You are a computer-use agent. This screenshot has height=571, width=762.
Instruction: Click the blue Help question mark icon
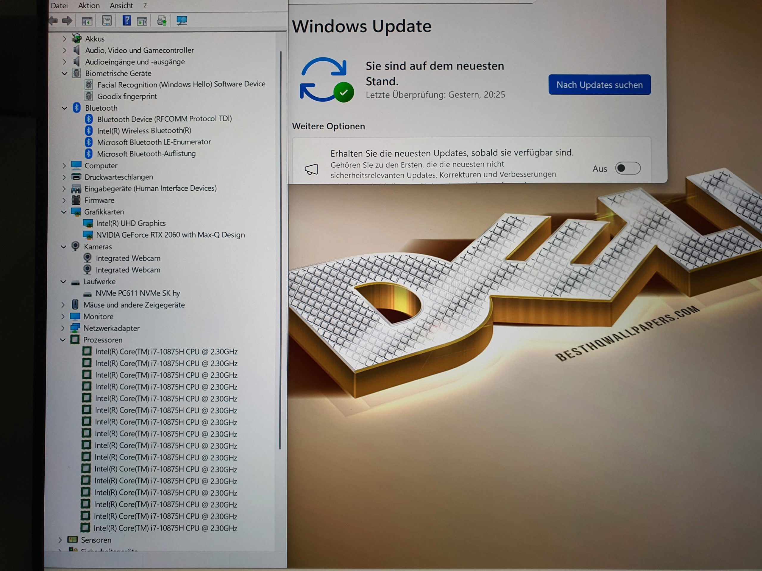(127, 21)
